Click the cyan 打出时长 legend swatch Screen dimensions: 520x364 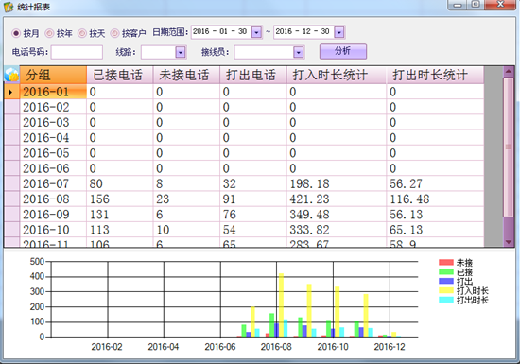tap(446, 300)
